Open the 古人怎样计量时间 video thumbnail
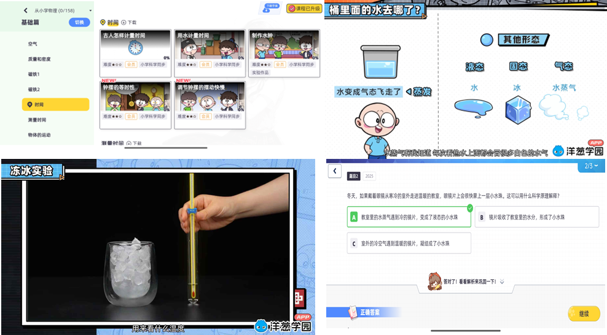The height and width of the screenshot is (335, 607). [x=135, y=47]
